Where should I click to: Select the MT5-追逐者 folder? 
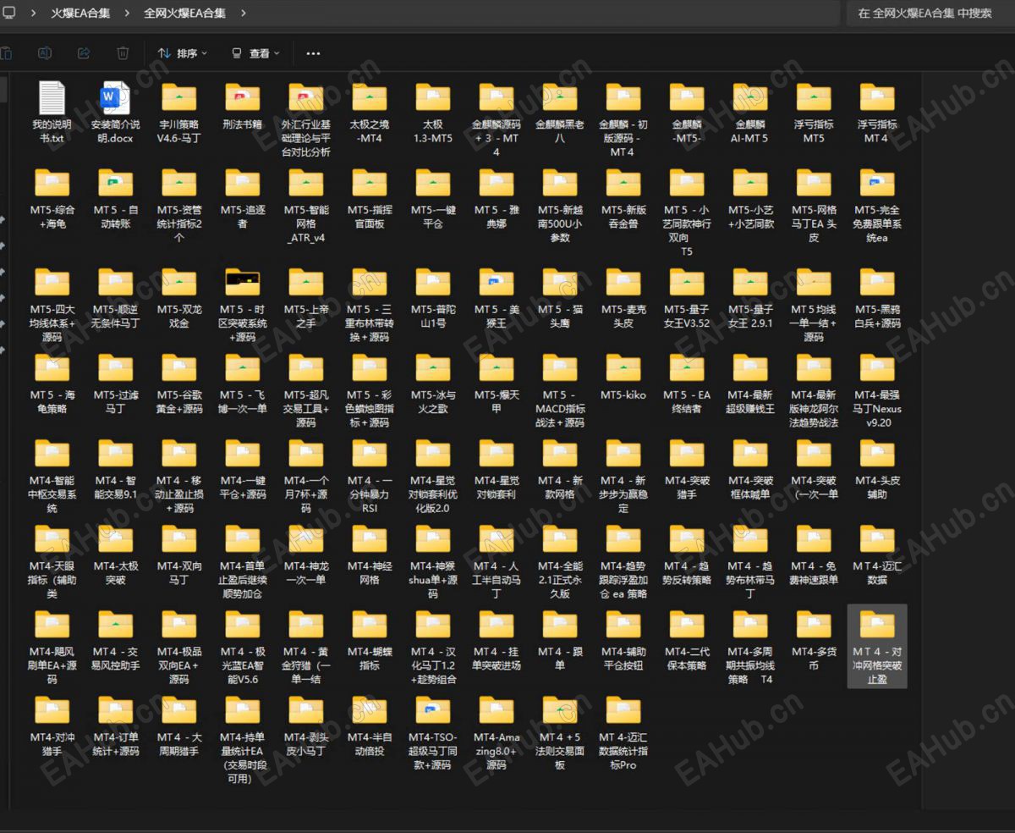click(242, 199)
